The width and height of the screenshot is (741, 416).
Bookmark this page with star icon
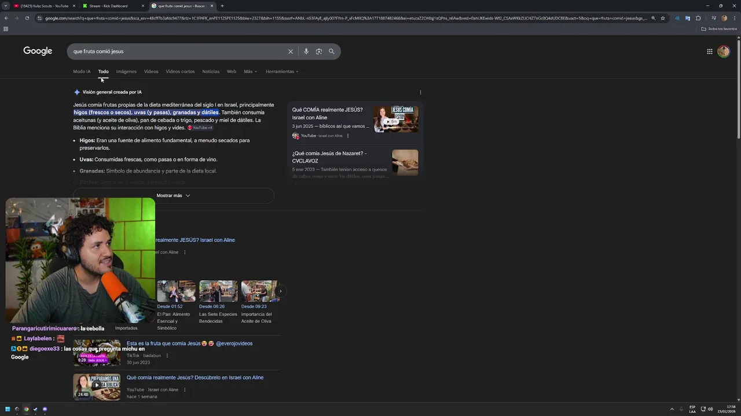click(663, 18)
